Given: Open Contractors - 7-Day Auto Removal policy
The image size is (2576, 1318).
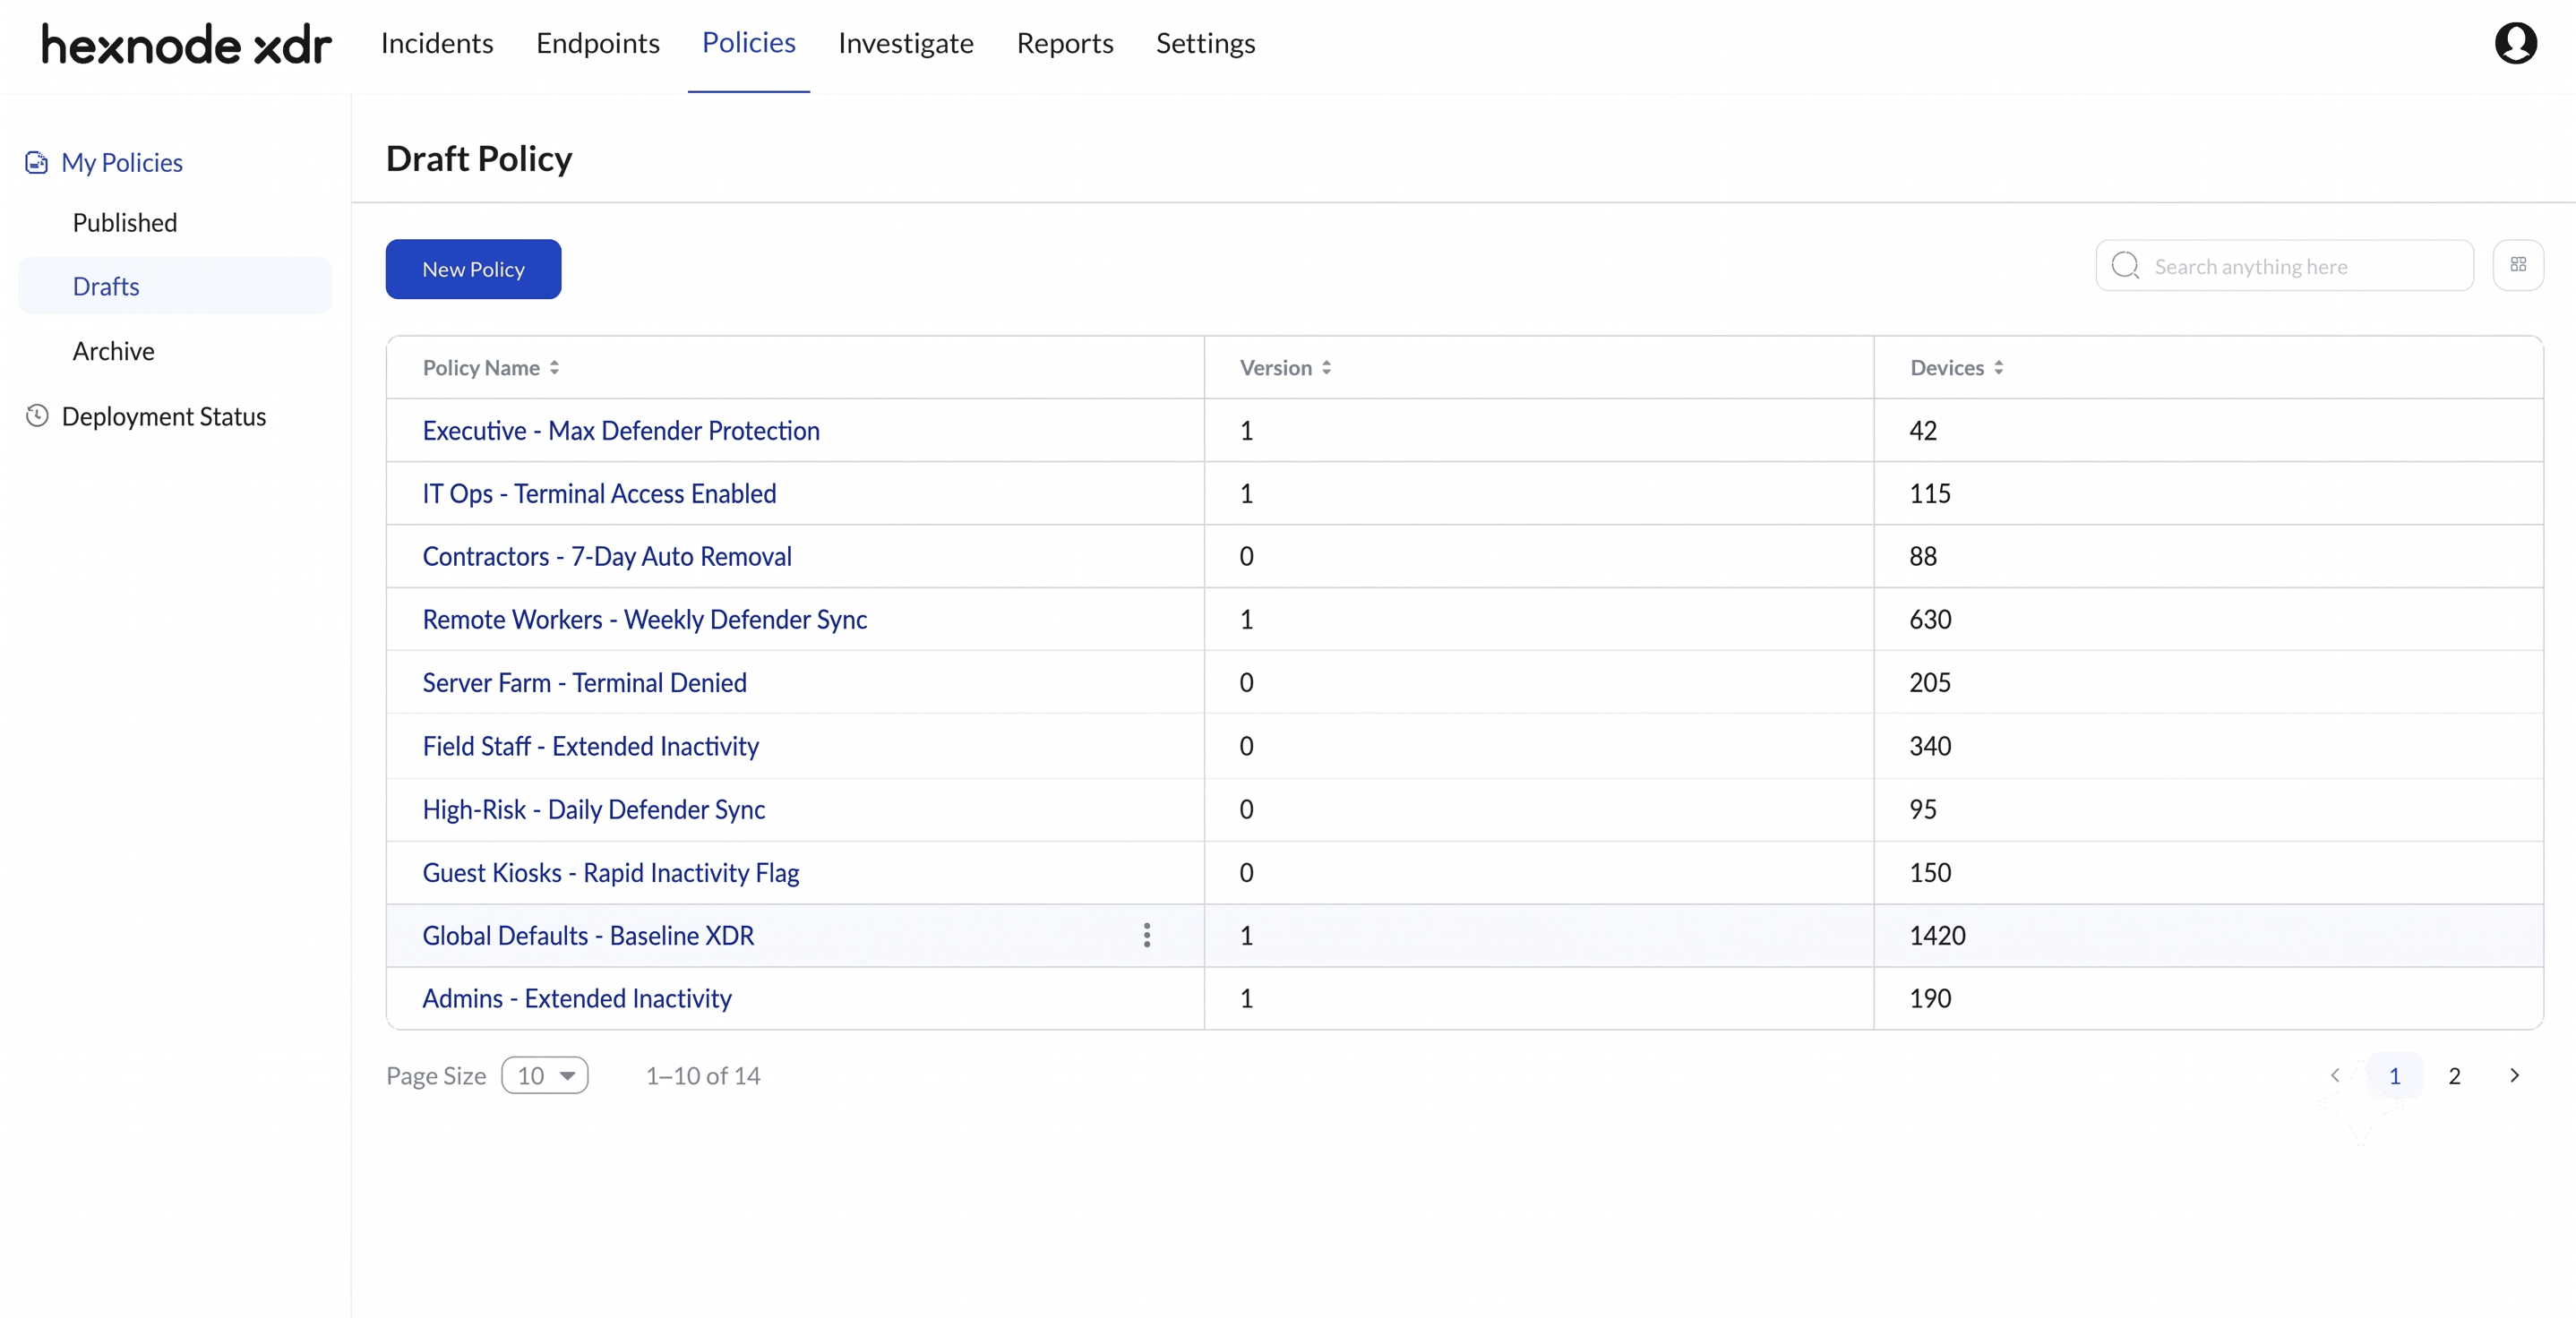Looking at the screenshot, I should pos(607,556).
